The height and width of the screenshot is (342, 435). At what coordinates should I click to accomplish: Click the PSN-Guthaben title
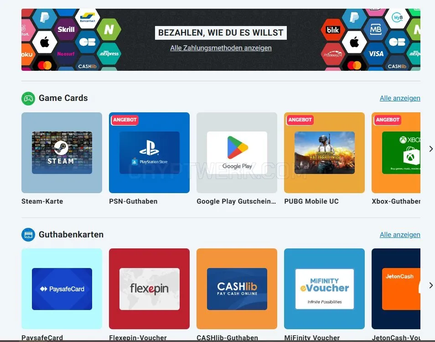click(x=133, y=201)
